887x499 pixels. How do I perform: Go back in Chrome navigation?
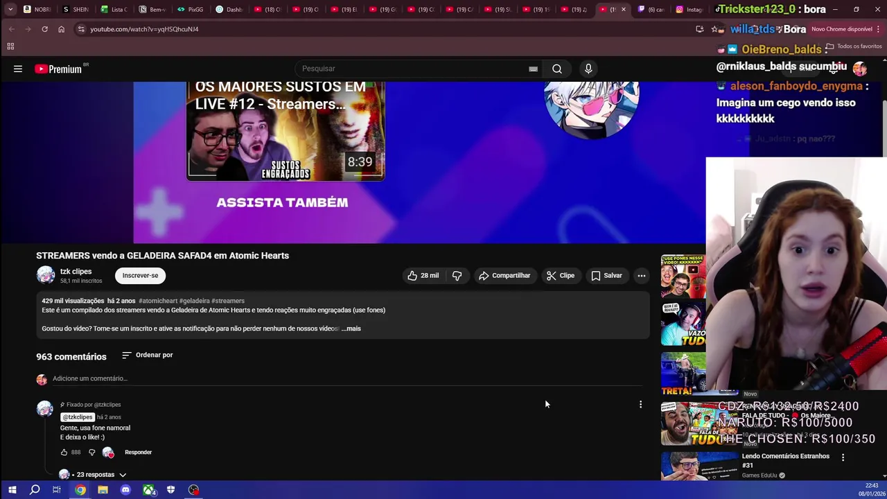click(11, 29)
